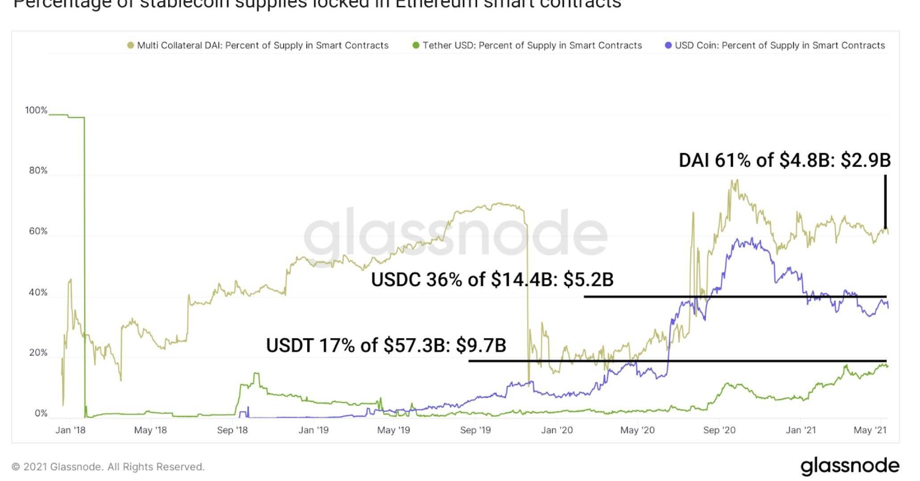920x481 pixels.
Task: Click the chart title text
Action: click(317, 4)
